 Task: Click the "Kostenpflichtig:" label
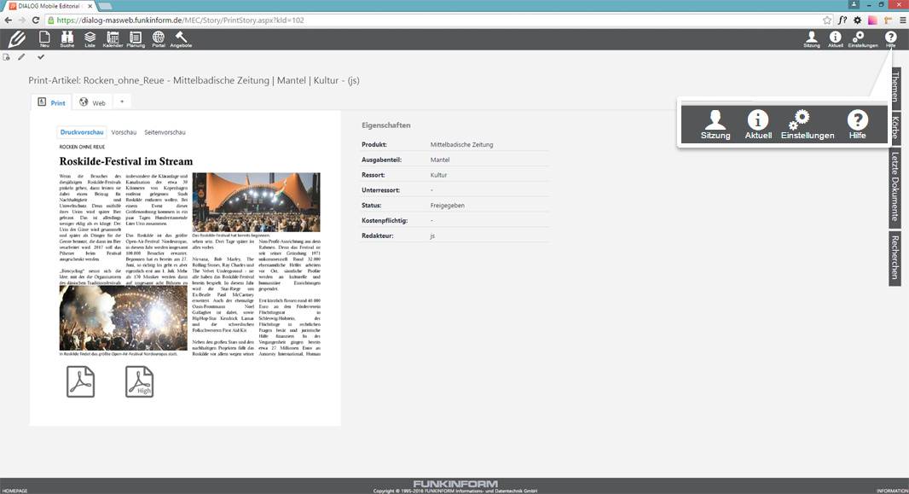385,220
